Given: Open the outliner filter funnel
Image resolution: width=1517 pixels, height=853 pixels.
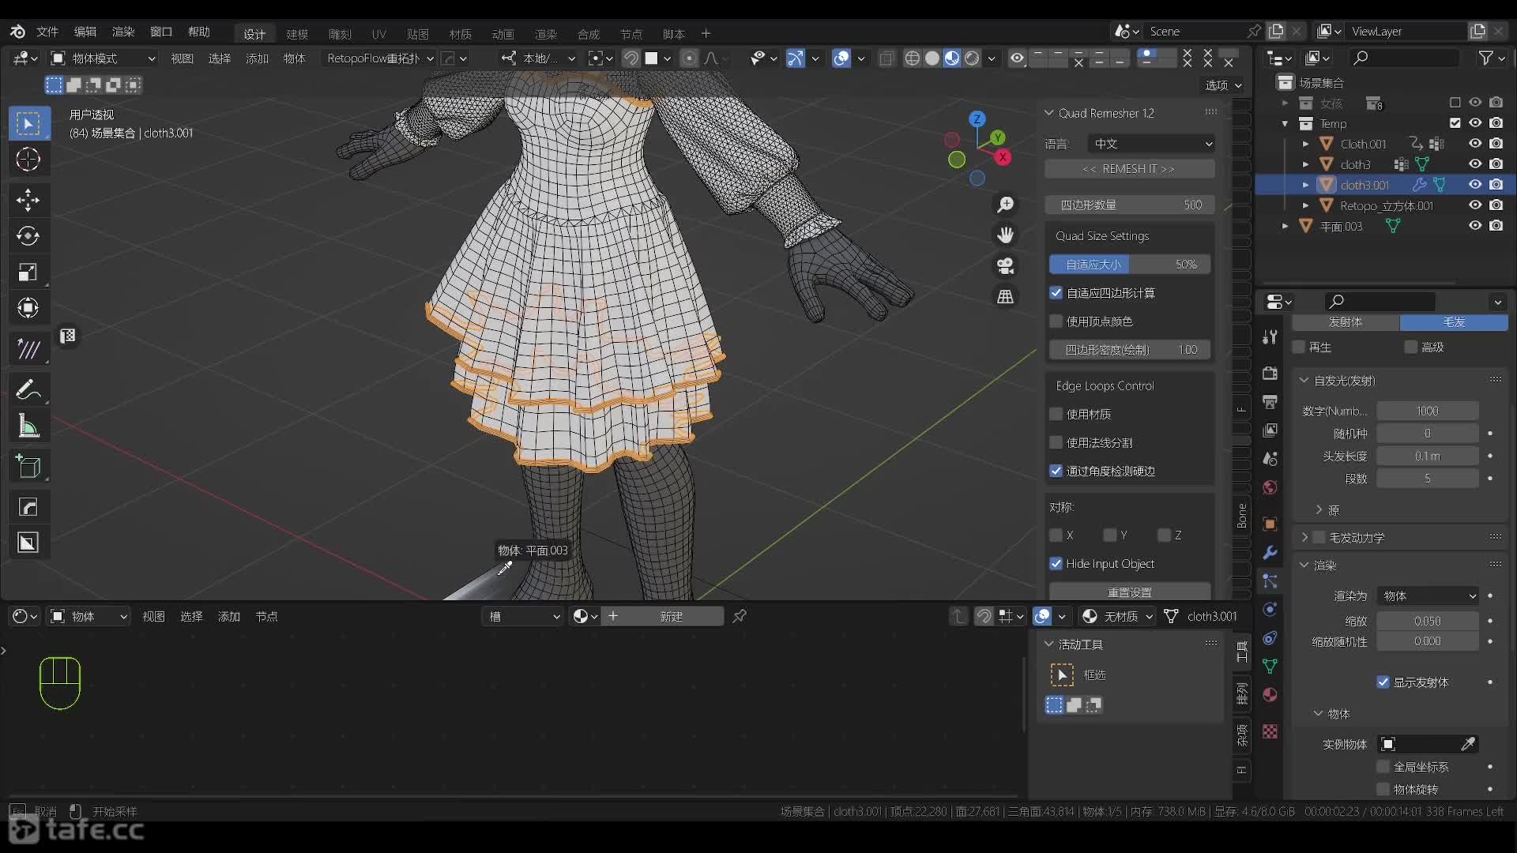Looking at the screenshot, I should tap(1486, 58).
